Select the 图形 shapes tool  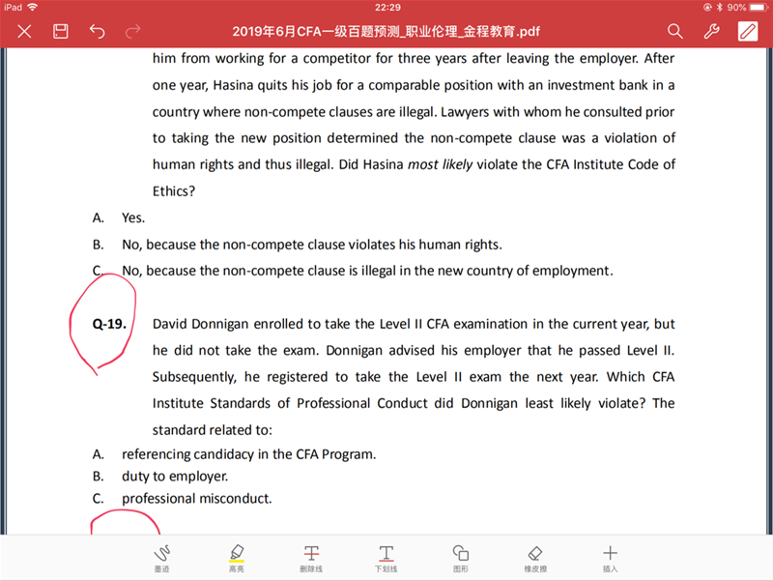point(461,559)
